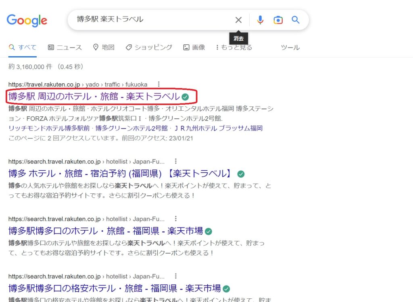413x302 pixels.
Task: Open the 博多駅博多口の格安ホテル・旅館 result
Action: (x=115, y=288)
